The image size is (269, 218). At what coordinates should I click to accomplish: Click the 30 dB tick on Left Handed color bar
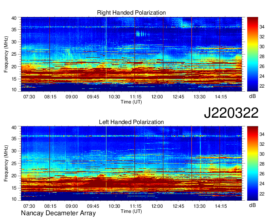tap(262, 154)
